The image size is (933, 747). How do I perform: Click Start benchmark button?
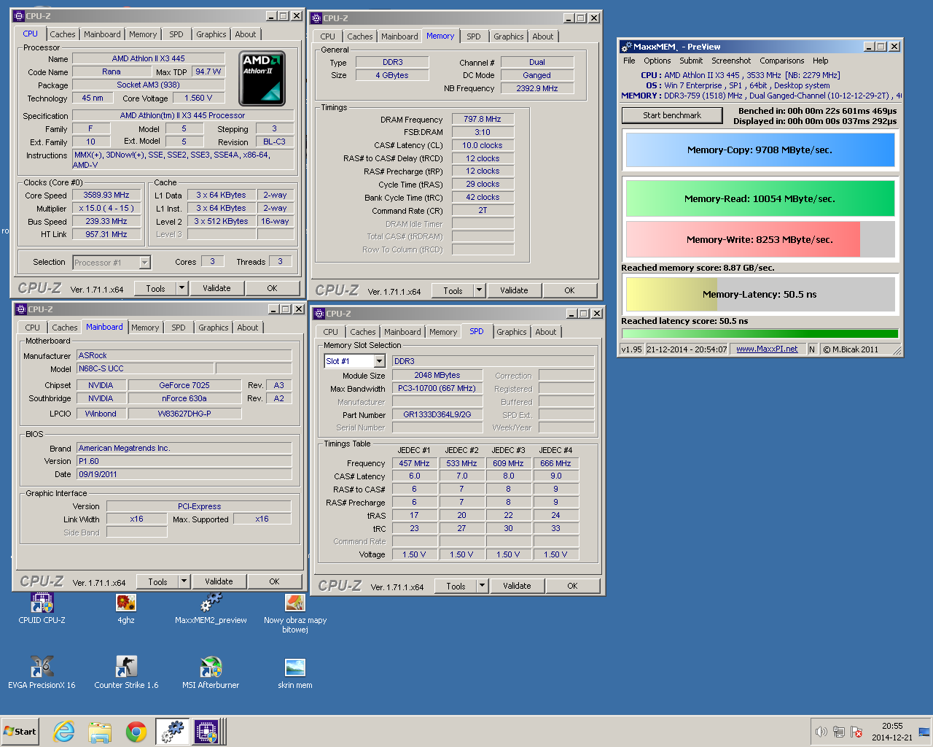(672, 115)
